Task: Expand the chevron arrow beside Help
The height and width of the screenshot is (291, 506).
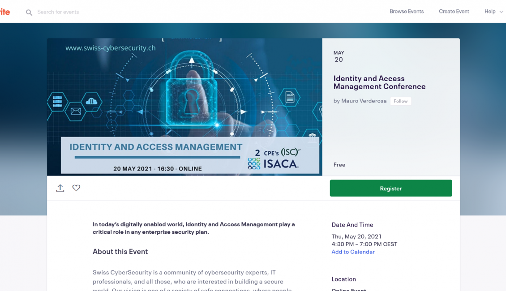Action: [501, 12]
